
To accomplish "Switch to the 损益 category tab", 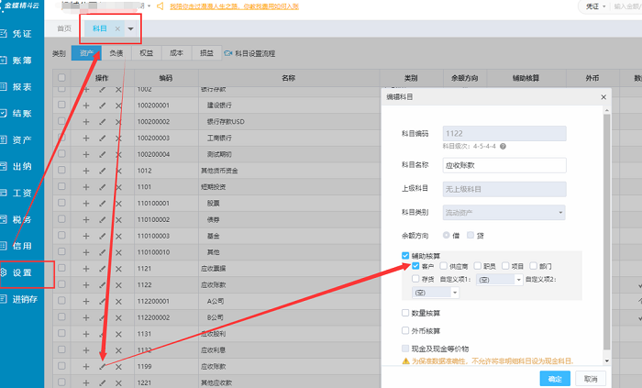I will pos(207,53).
